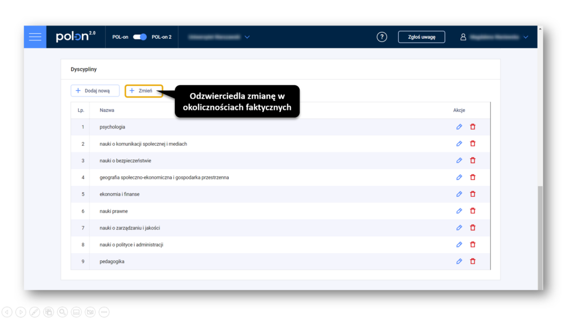The height and width of the screenshot is (319, 567).
Task: Delete nauki o zarządzaniu i jakości
Action: click(473, 228)
